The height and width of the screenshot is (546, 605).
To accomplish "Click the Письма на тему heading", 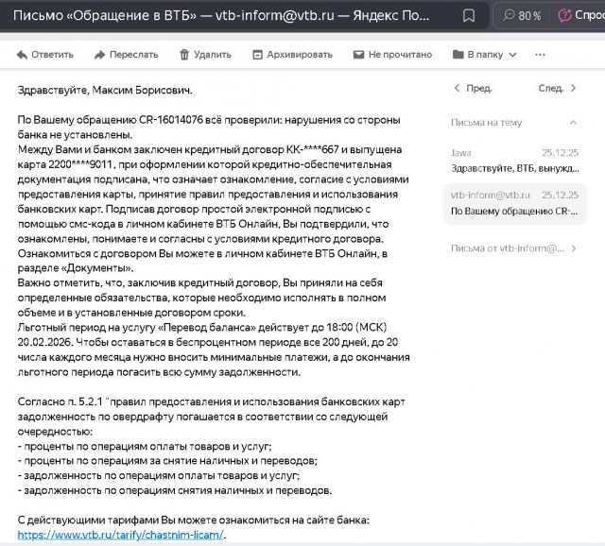I will pos(486,123).
